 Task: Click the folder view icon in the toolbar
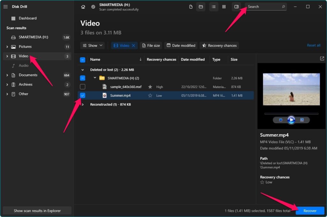(201, 6)
